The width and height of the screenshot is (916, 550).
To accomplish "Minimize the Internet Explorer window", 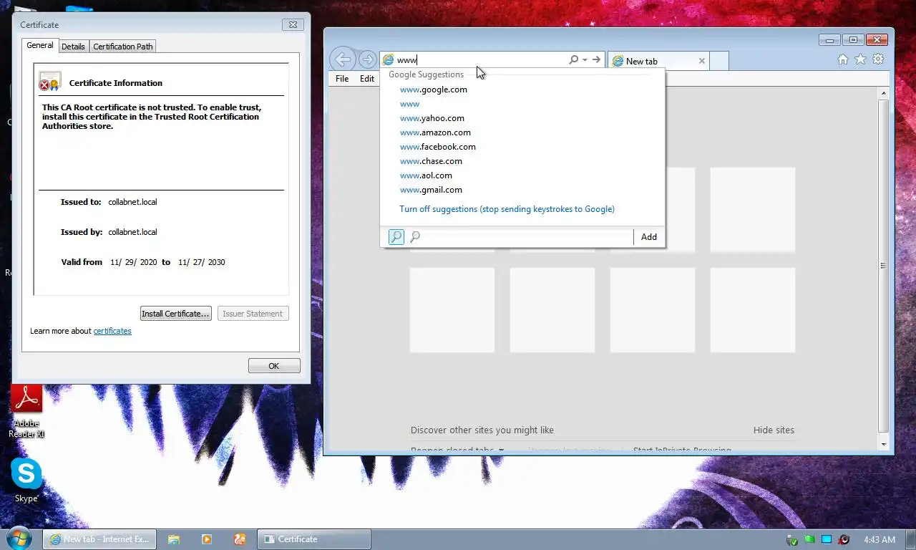I will click(x=829, y=39).
